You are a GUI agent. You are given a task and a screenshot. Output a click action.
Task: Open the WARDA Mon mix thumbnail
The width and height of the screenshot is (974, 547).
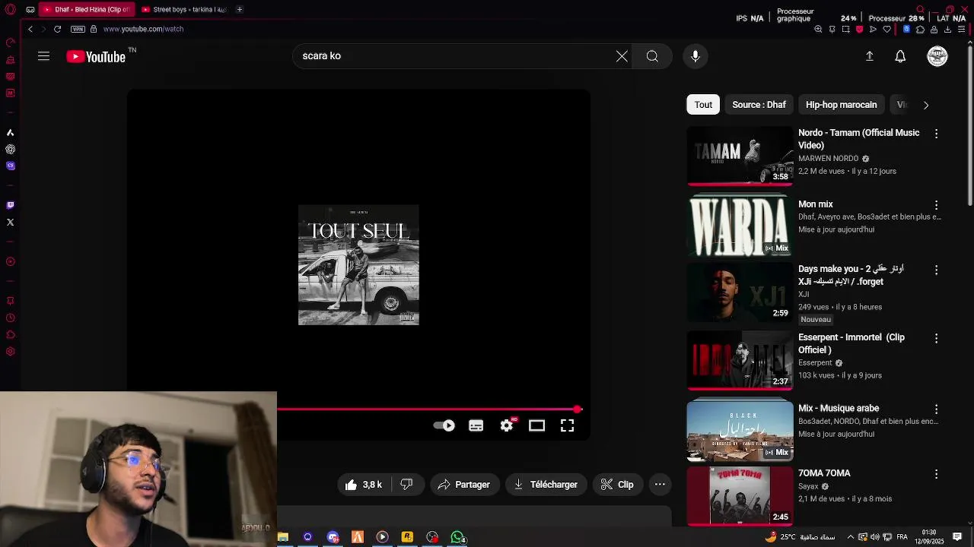coord(740,226)
